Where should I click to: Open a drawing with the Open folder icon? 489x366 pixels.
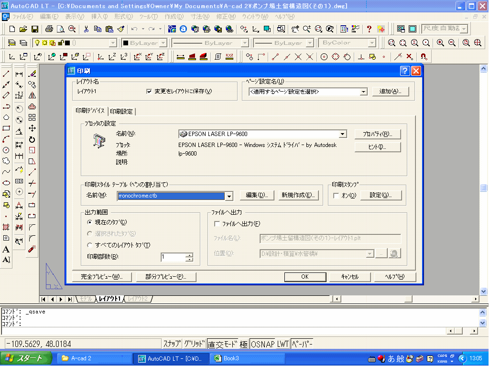click(23, 29)
